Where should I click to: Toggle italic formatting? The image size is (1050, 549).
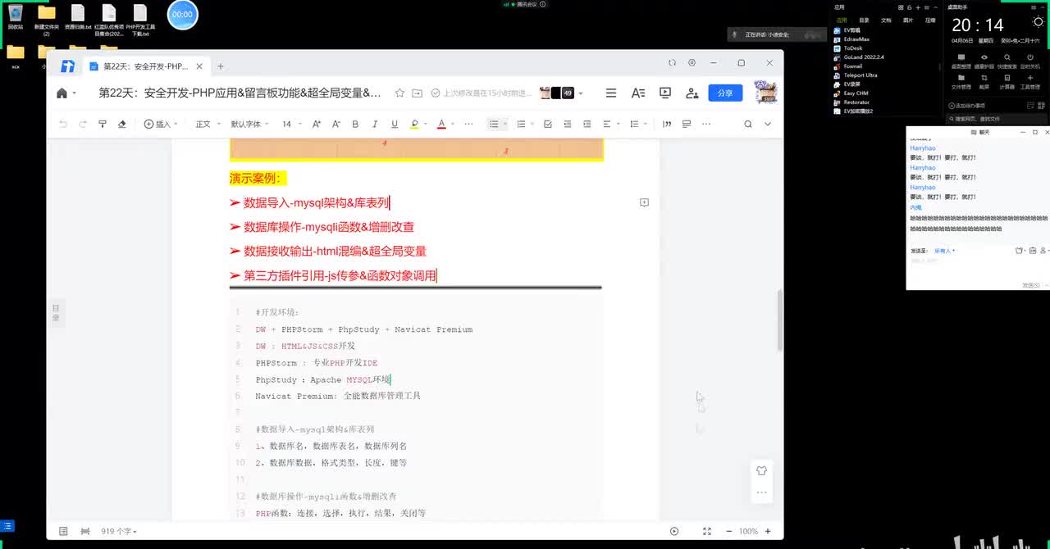coord(375,124)
